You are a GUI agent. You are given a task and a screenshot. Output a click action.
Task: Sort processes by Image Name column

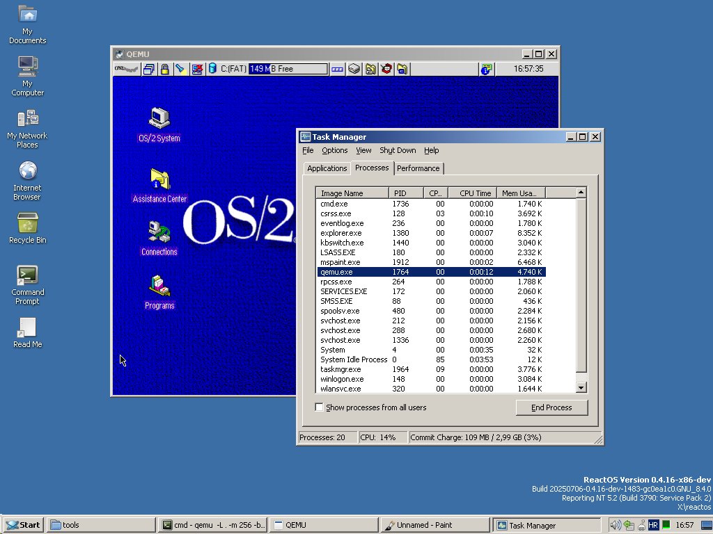[352, 193]
